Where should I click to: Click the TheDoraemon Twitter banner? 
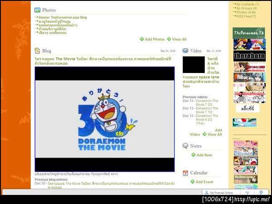pyautogui.click(x=244, y=122)
